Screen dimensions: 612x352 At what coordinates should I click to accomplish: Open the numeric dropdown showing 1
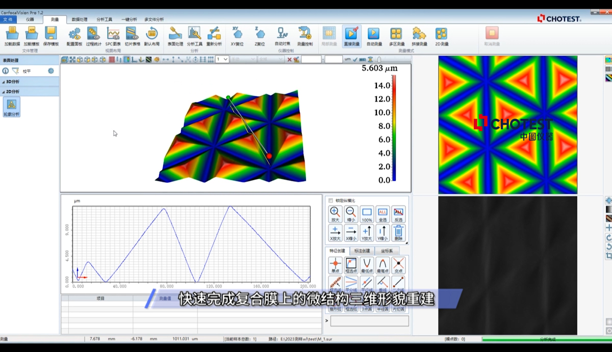pos(222,60)
